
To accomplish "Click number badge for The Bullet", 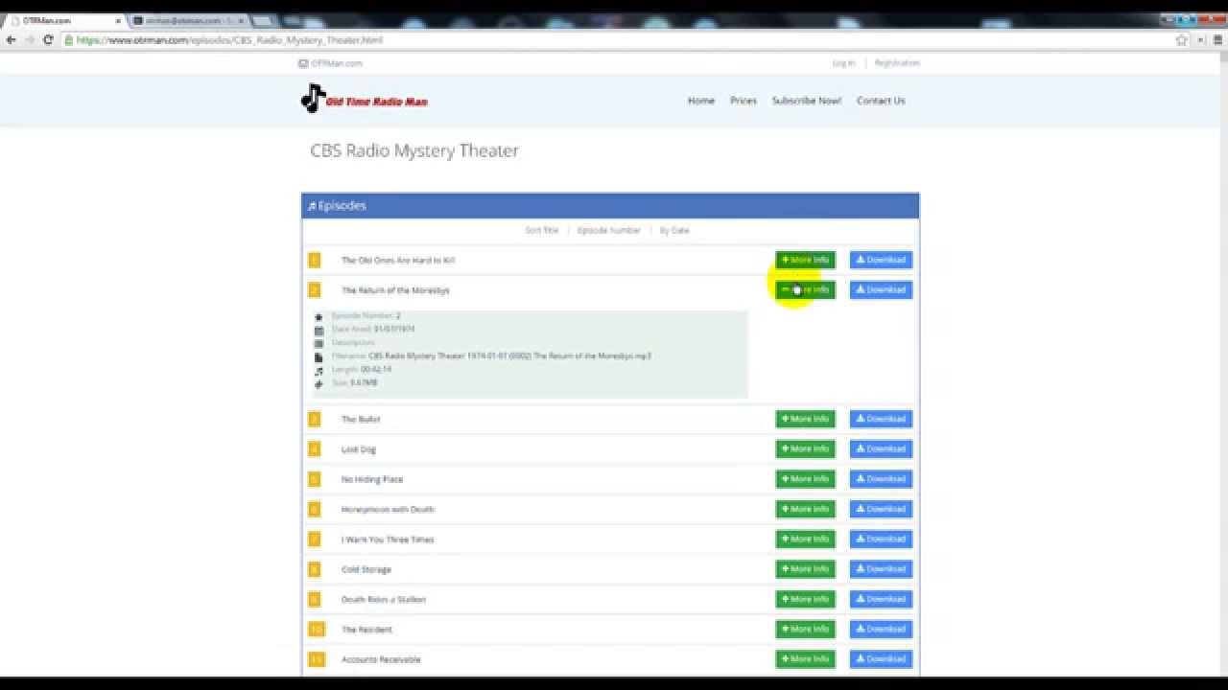I will (315, 419).
